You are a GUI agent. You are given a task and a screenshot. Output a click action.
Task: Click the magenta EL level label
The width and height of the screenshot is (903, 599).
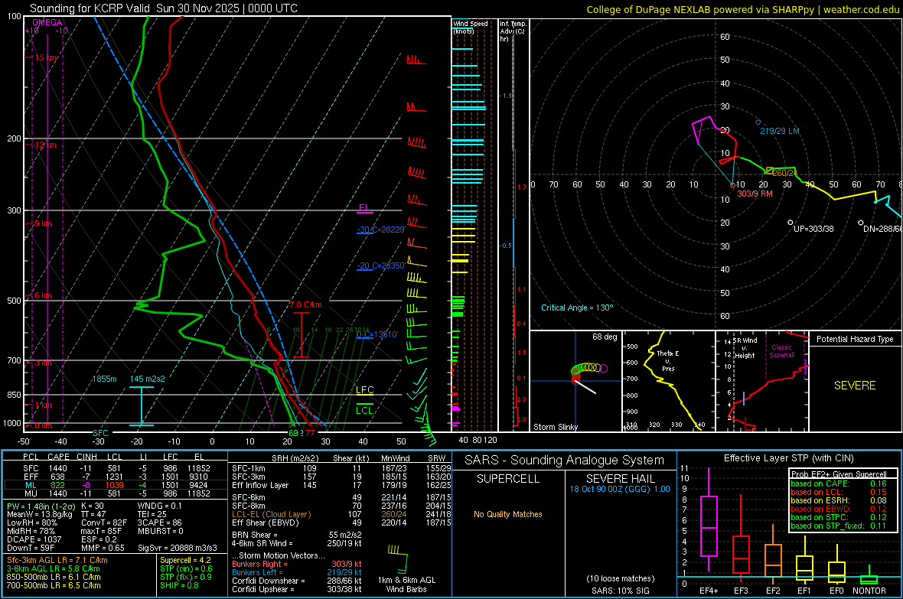[x=363, y=208]
